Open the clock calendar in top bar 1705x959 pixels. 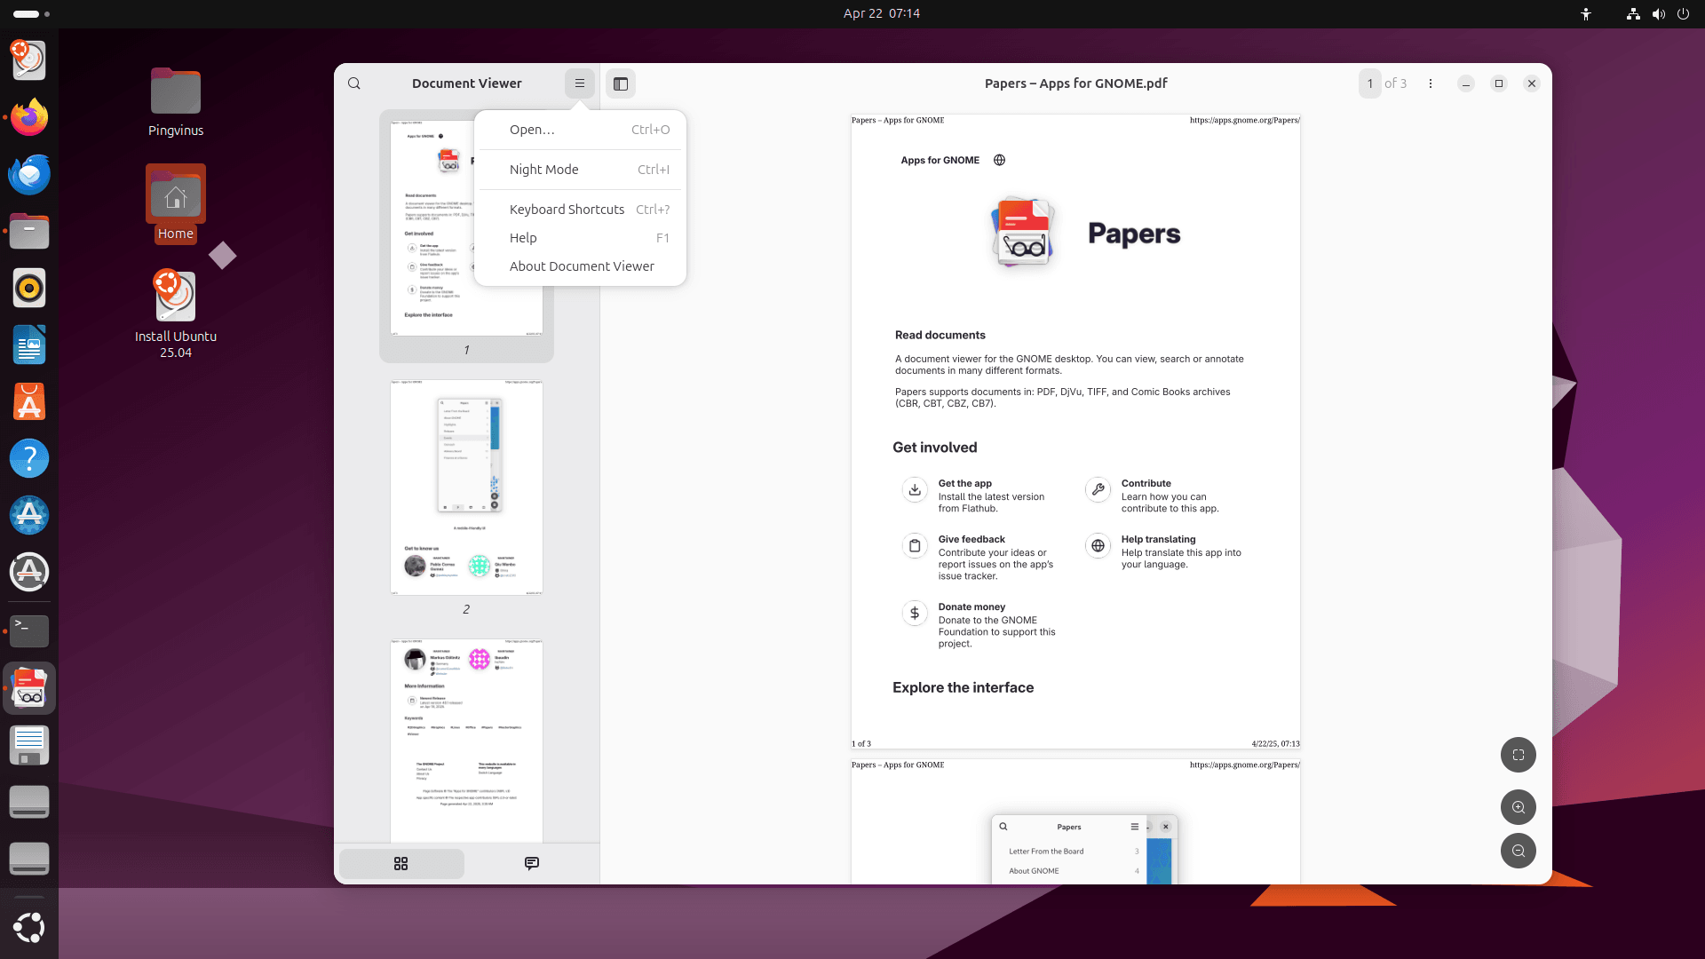pyautogui.click(x=881, y=13)
